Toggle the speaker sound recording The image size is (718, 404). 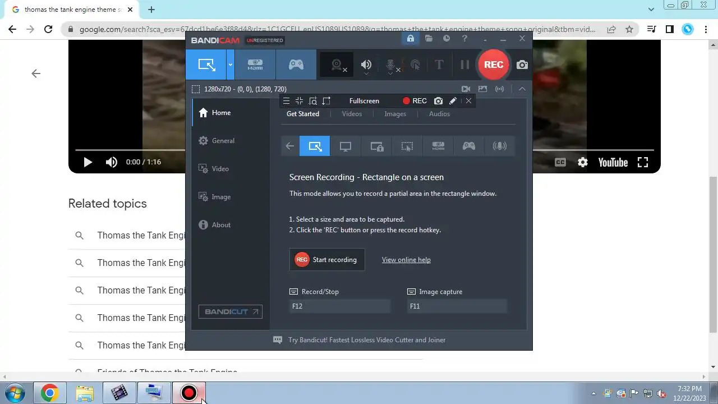pyautogui.click(x=366, y=65)
